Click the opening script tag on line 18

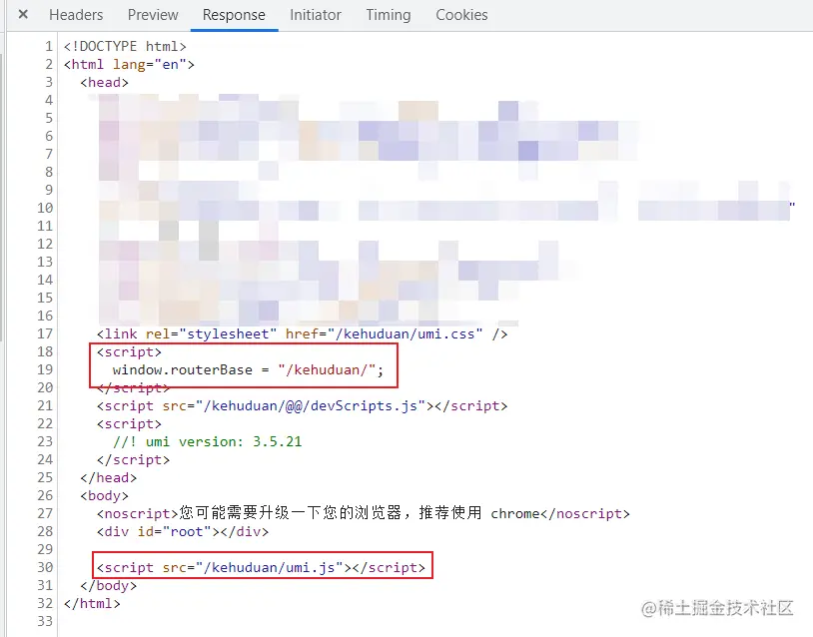tap(129, 351)
